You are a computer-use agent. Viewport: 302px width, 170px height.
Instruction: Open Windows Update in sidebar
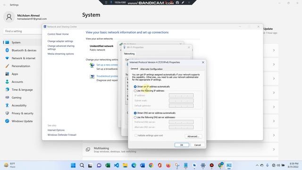pos(22,121)
